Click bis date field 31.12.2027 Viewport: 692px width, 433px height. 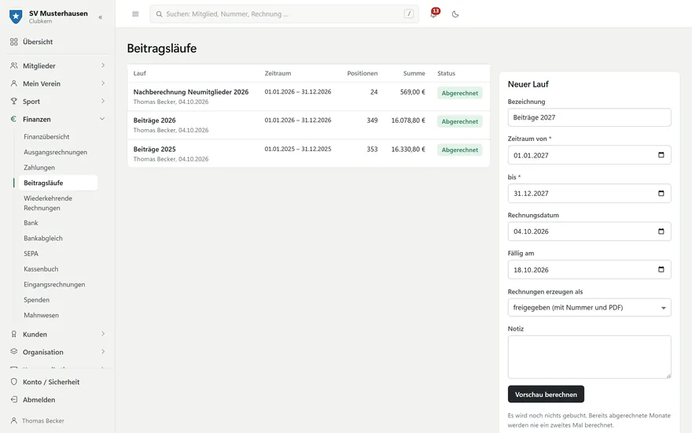pos(589,194)
